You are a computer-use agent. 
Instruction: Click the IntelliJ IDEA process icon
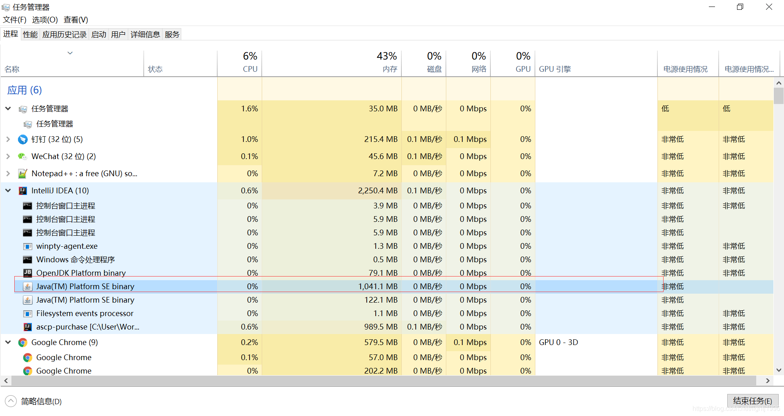coord(23,191)
